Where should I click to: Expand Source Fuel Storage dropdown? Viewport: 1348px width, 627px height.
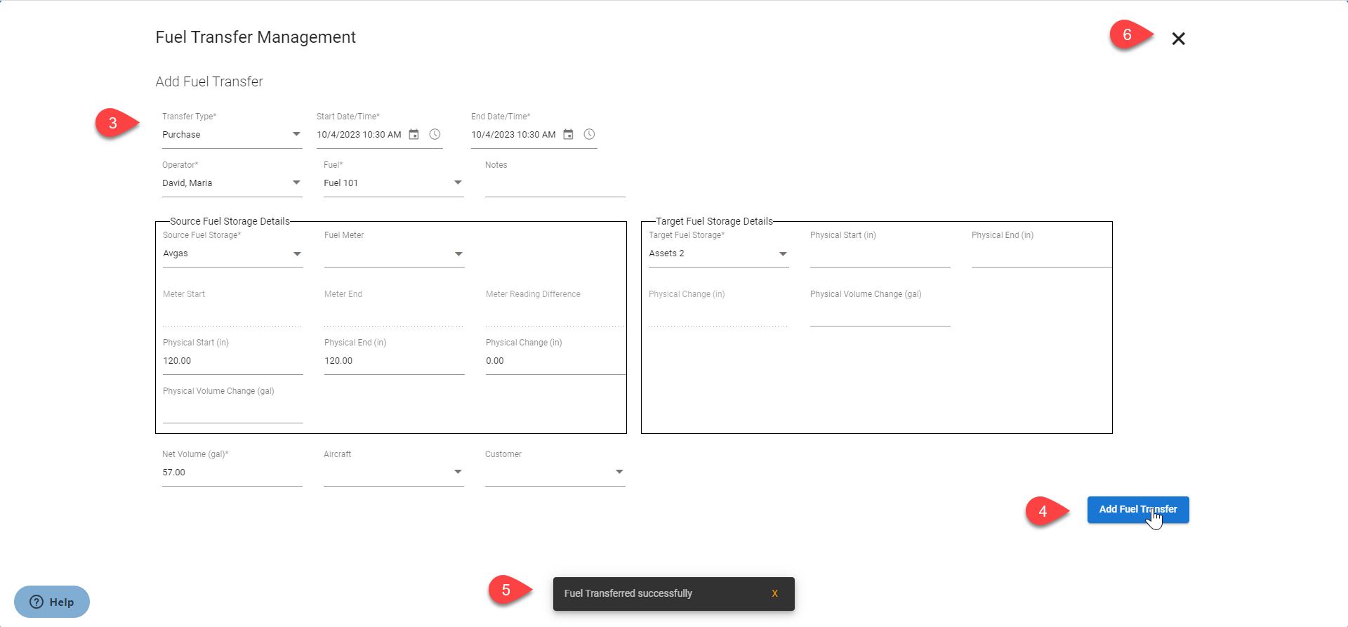tap(297, 253)
